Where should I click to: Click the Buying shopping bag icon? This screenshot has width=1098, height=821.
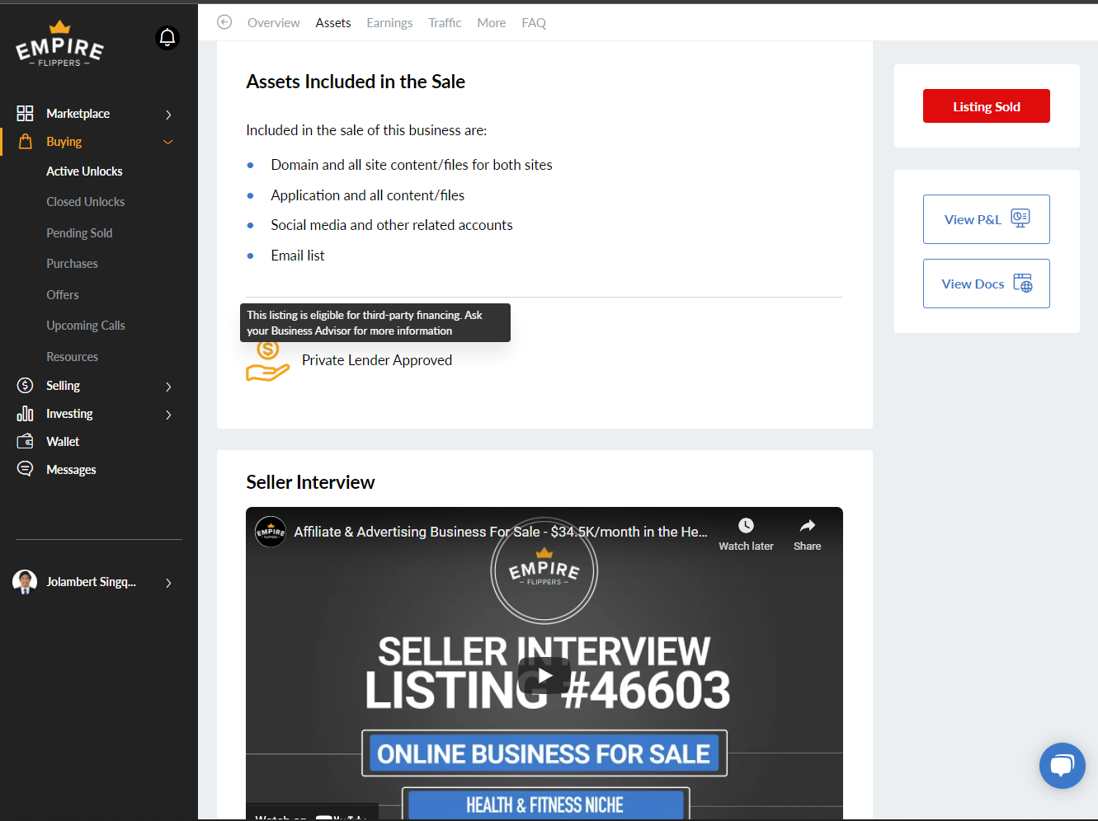pos(26,142)
